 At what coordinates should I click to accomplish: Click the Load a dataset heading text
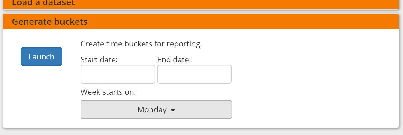(x=43, y=3)
